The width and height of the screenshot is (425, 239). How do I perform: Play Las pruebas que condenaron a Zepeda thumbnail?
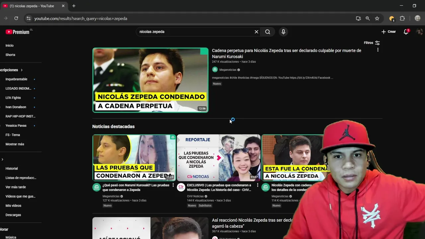coord(134,158)
